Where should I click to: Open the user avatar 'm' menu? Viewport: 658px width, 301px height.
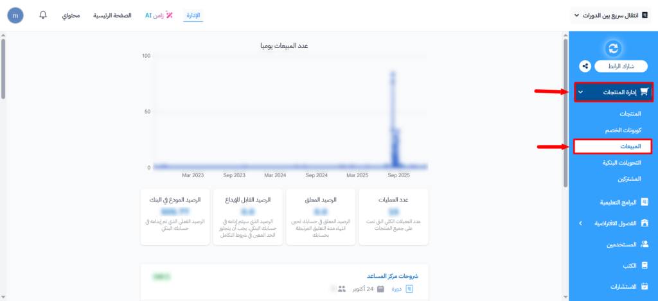15,15
